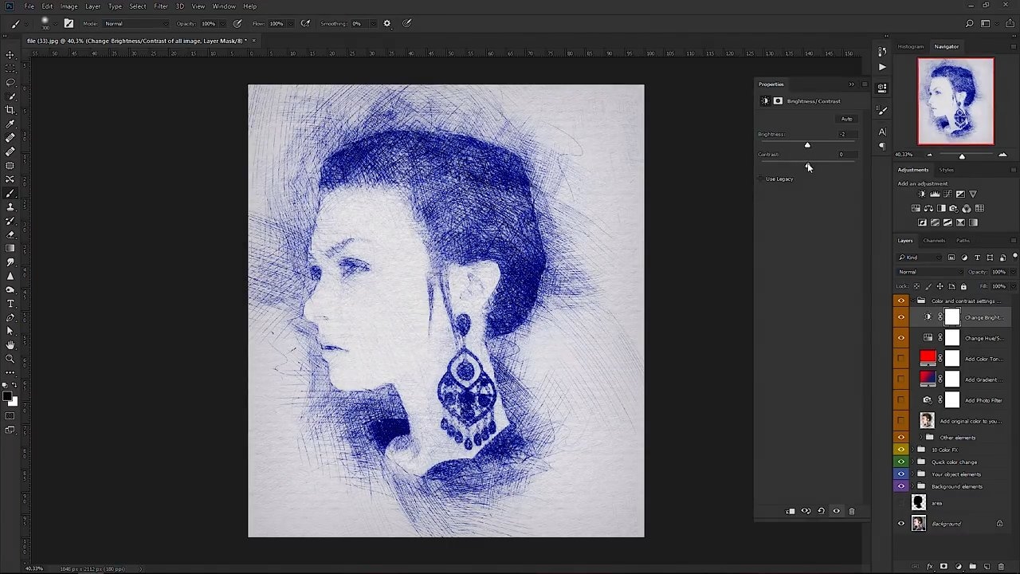Open the collapsed Paragraph panel icon
Image resolution: width=1020 pixels, height=574 pixels.
(x=882, y=147)
